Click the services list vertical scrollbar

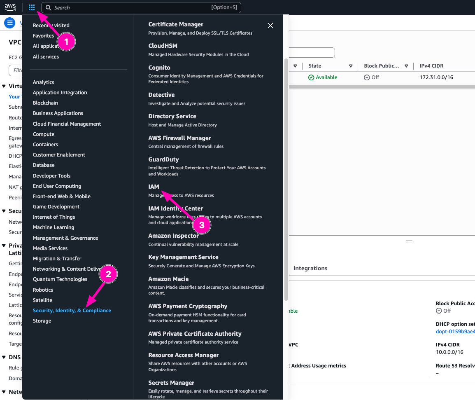click(286, 177)
